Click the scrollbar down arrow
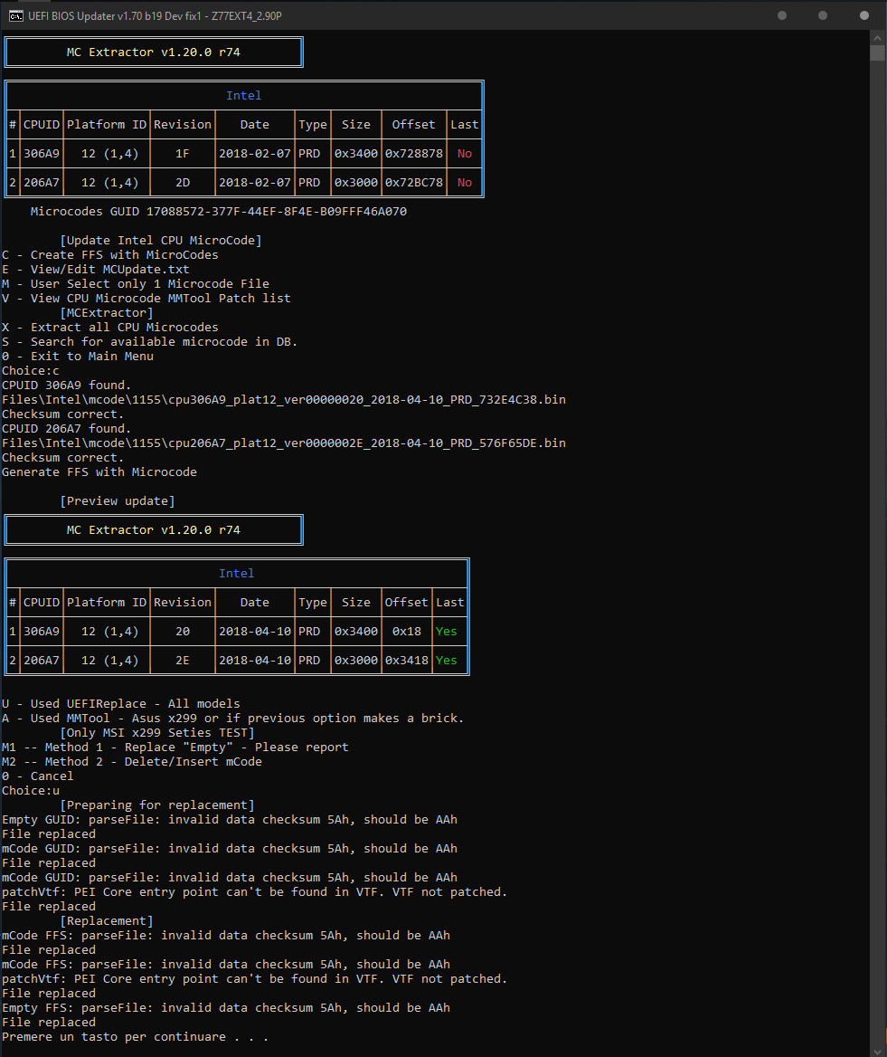The width and height of the screenshot is (887, 1057). tap(877, 1051)
